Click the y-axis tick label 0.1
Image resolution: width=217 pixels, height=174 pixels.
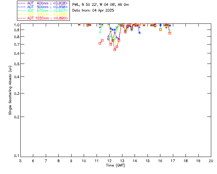tap(17, 156)
